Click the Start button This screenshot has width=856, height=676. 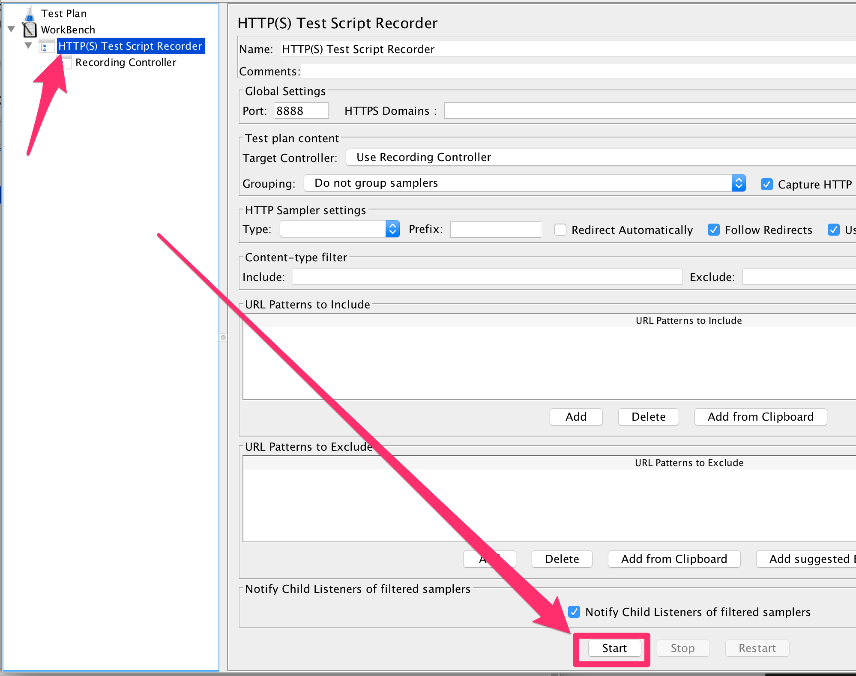614,648
